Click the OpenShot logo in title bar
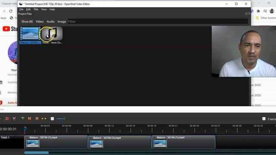 point(21,4)
